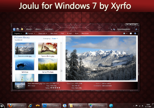Click the Pictures library heading
The width and height of the screenshot is (154, 108).
point(22,37)
